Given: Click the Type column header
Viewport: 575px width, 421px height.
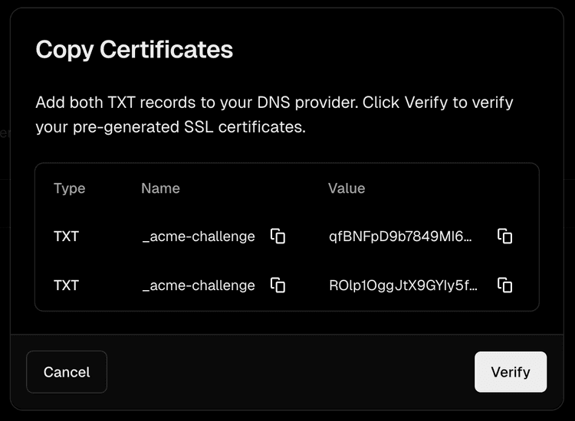Looking at the screenshot, I should pos(69,188).
